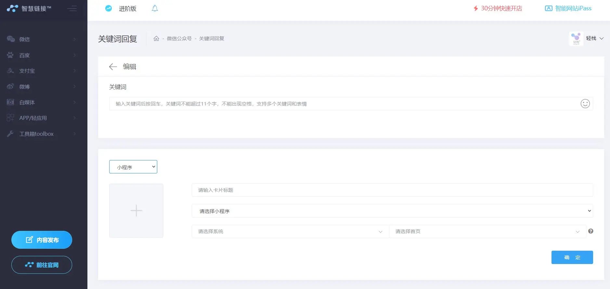This screenshot has height=289, width=610.
Task: Click the plus icon to upload image
Action: pyautogui.click(x=136, y=210)
